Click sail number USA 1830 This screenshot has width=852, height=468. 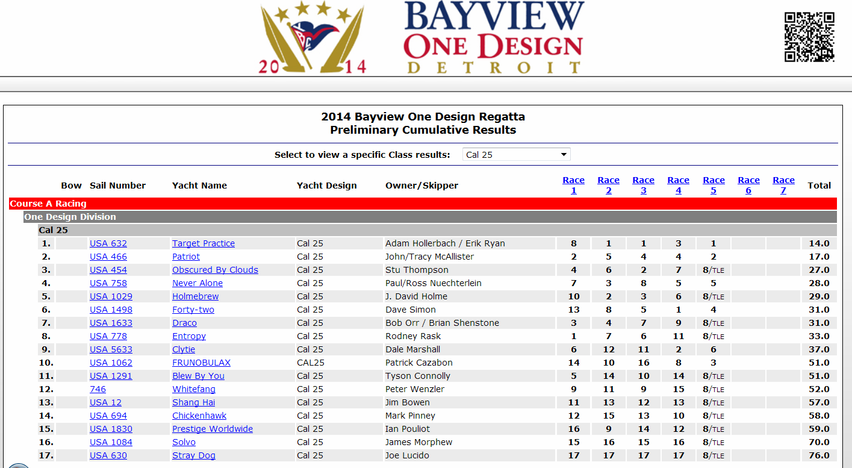111,429
